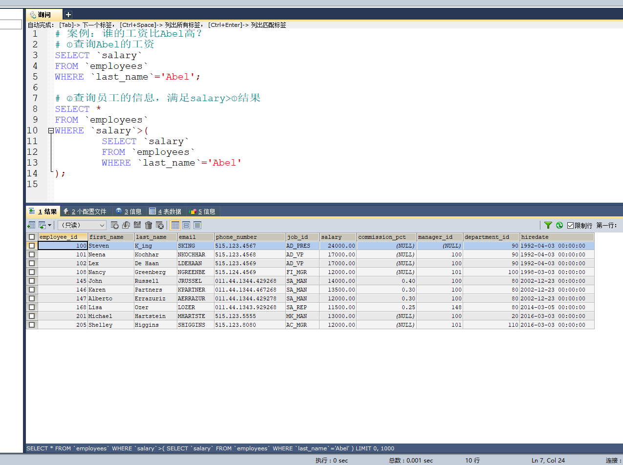Select the department_id cell 110

coord(492,325)
